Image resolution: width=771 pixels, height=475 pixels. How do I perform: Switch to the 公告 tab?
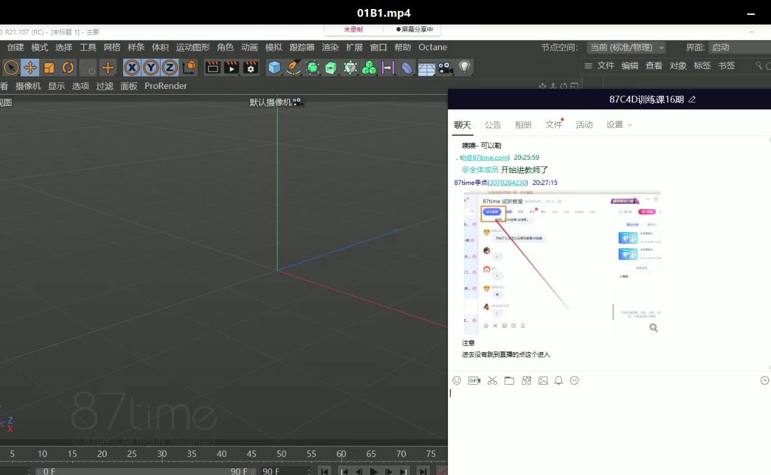(x=493, y=125)
